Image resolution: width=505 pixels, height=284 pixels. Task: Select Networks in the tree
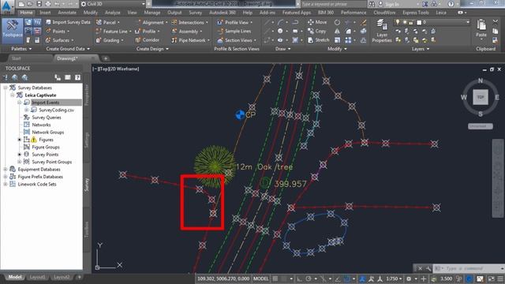[41, 125]
